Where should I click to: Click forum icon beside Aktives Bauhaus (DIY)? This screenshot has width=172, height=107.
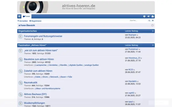(x=21, y=94)
